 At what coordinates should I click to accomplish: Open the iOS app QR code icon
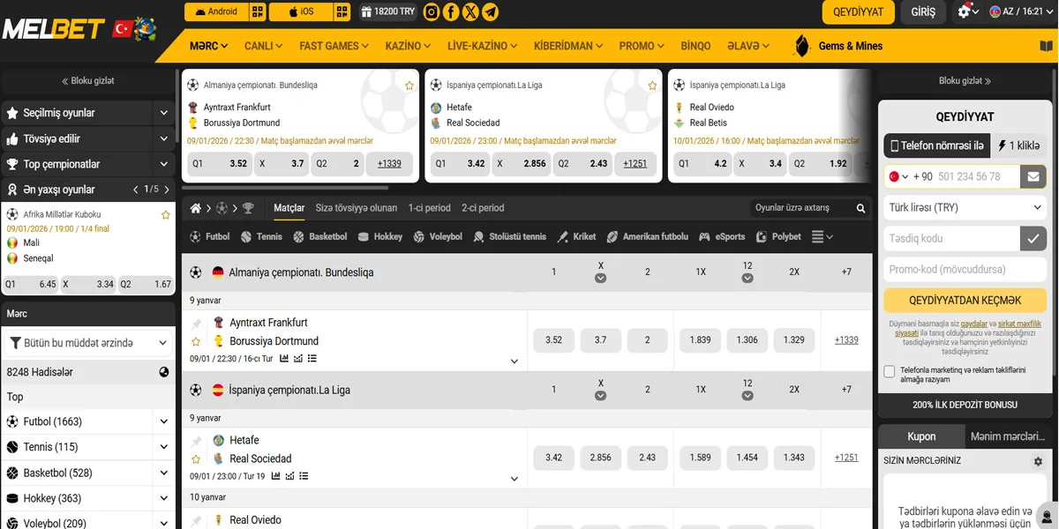(342, 11)
